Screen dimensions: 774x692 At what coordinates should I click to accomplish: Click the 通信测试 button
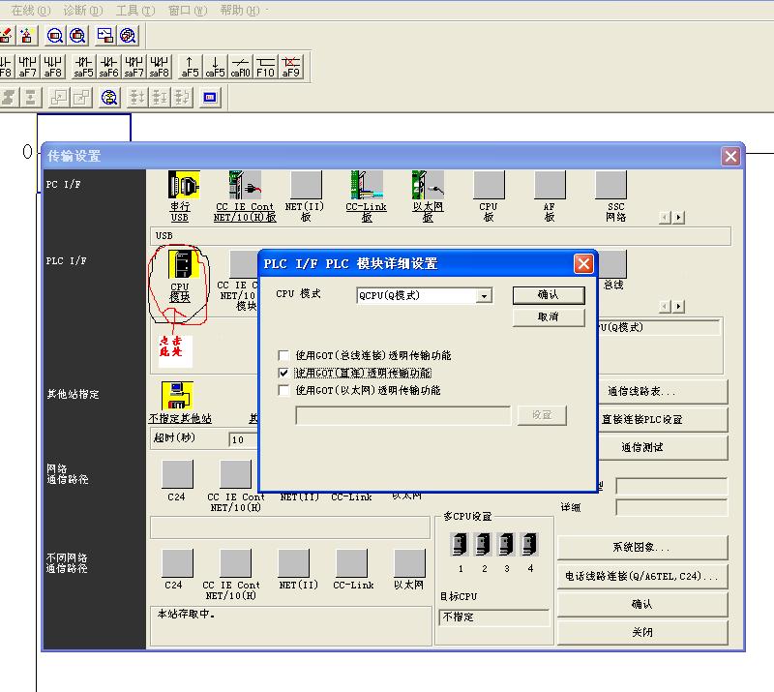tap(642, 447)
